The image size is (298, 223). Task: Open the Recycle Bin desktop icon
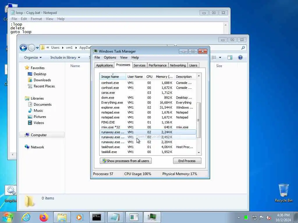coord(283,193)
